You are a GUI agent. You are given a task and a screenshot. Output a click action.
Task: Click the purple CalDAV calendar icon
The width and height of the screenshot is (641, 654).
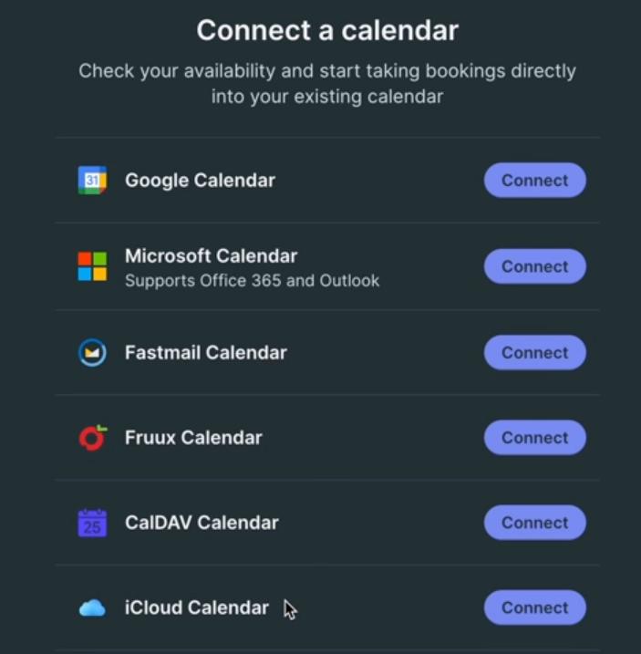[x=92, y=523]
